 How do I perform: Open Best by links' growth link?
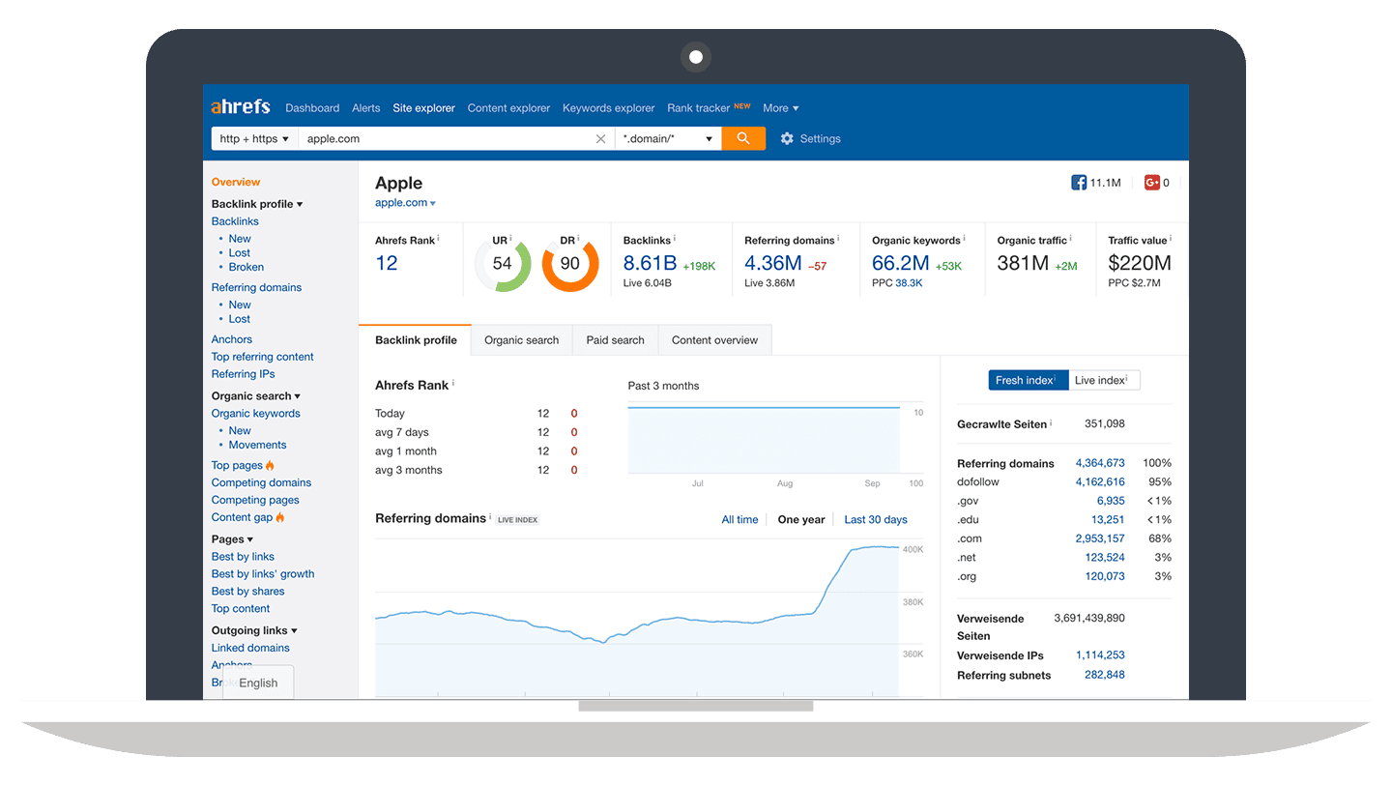pyautogui.click(x=263, y=574)
